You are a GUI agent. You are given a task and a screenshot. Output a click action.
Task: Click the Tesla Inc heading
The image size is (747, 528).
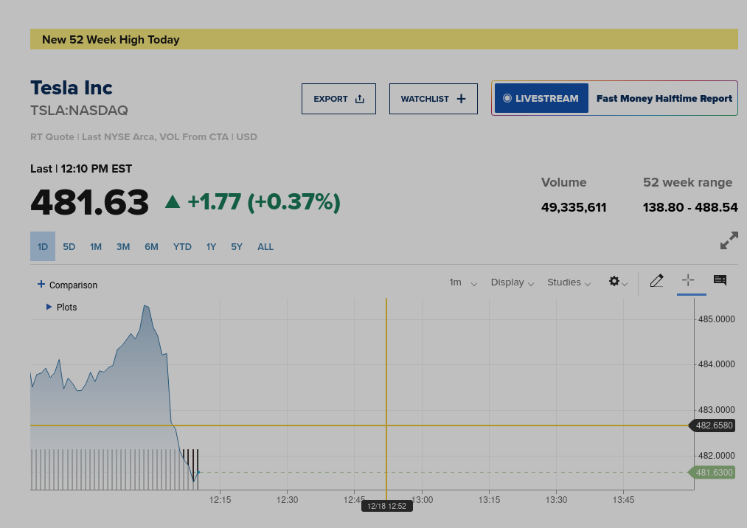pyautogui.click(x=72, y=88)
